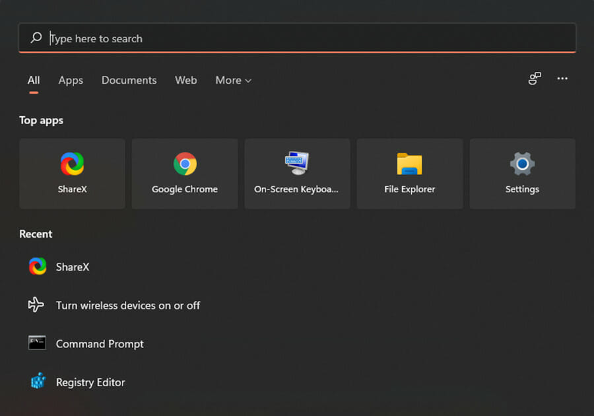The width and height of the screenshot is (594, 416).
Task: Click the ShareX icon in Recent list
Action: point(38,267)
